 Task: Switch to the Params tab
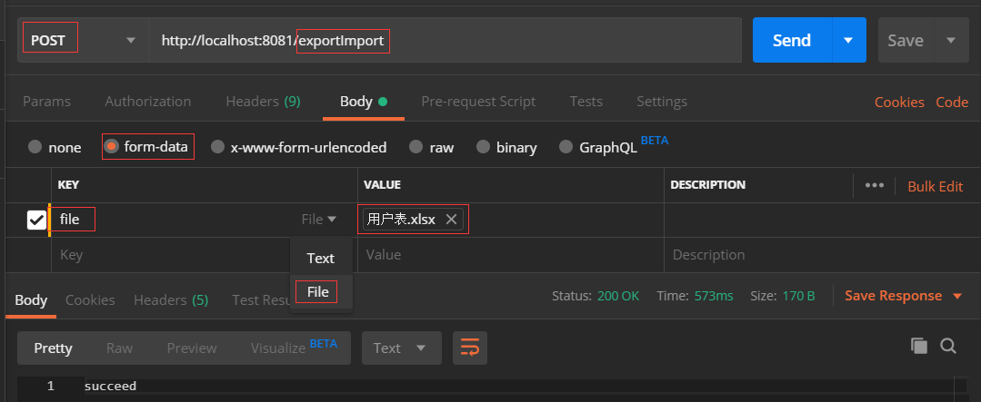(47, 101)
